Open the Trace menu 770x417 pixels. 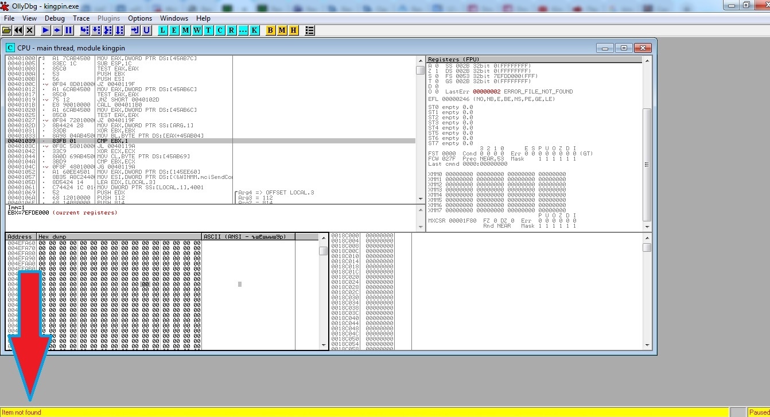pos(81,18)
